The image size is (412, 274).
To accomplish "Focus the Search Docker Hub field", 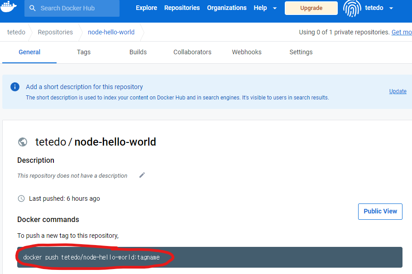I will point(72,8).
